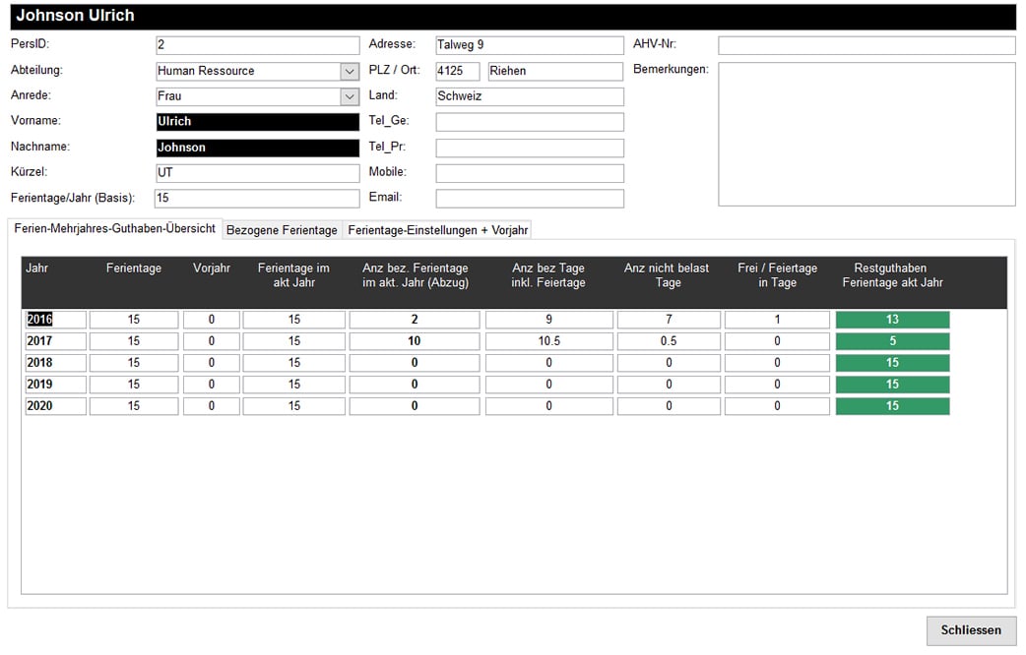Viewport: 1026px width, 655px height.
Task: Click the Vorname field containing Ulrich
Action: point(257,122)
